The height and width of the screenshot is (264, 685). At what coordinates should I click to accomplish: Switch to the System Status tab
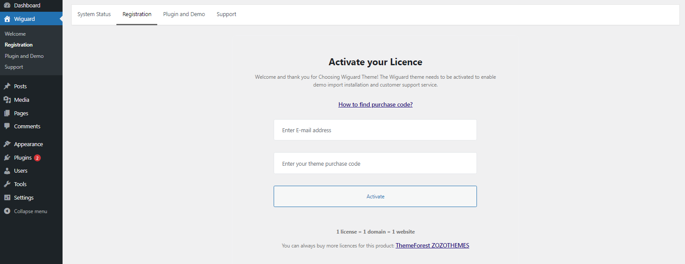coord(94,14)
